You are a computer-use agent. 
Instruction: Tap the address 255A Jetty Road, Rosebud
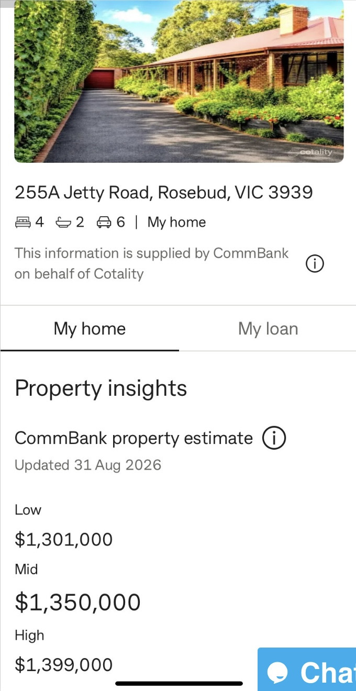(164, 193)
